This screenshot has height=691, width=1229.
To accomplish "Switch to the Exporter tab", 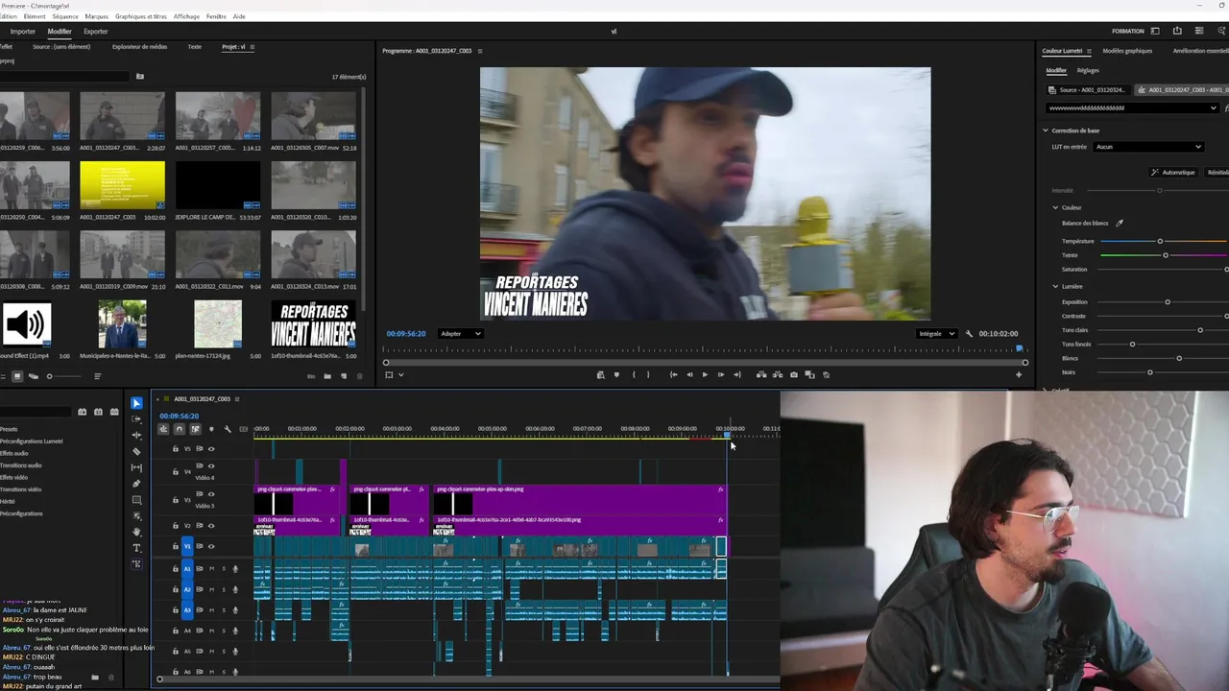I will pyautogui.click(x=96, y=31).
